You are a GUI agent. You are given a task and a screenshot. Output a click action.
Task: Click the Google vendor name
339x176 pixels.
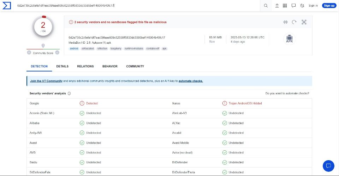click(34, 103)
